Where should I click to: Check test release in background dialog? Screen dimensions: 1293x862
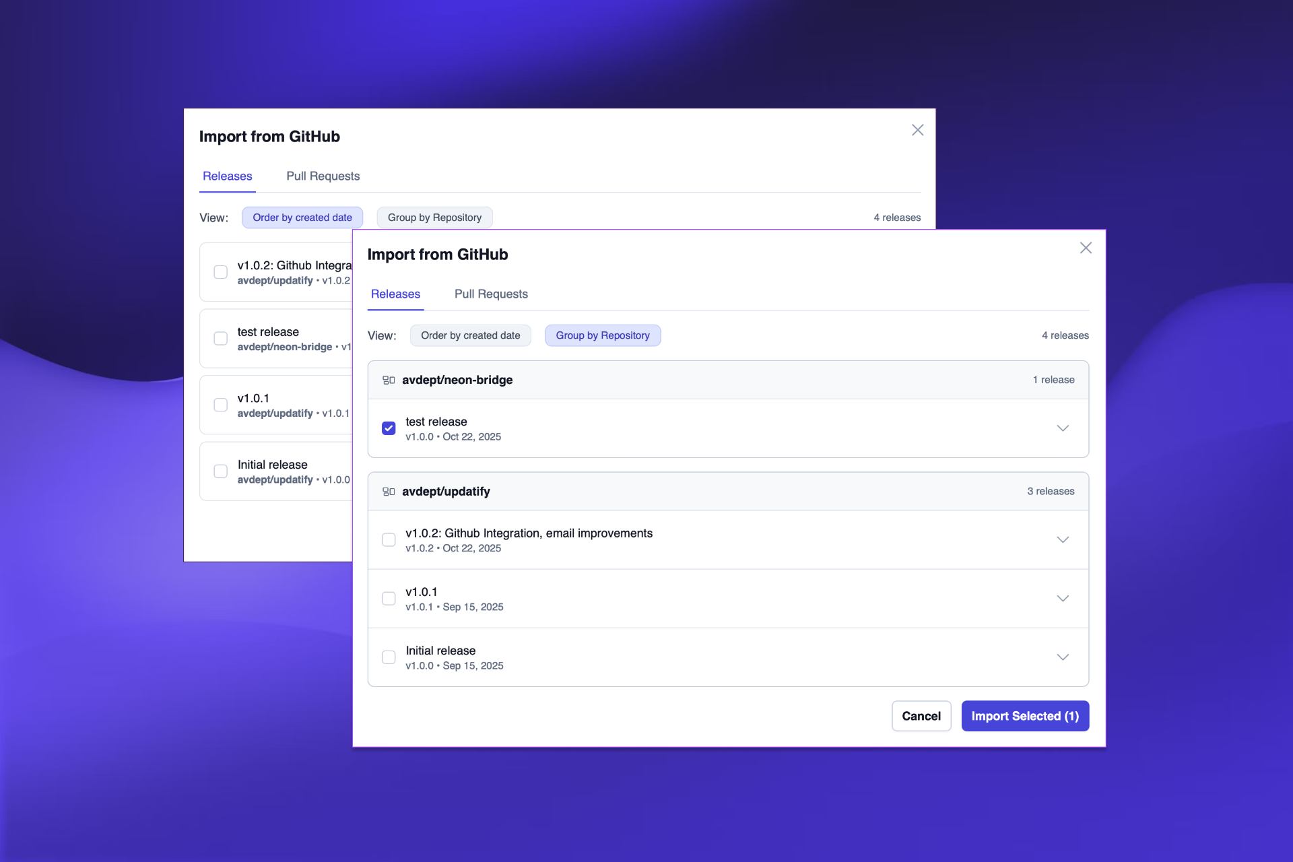[220, 338]
